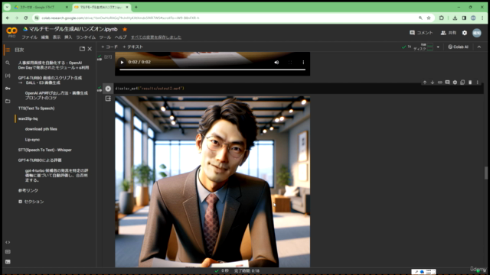Viewport: 490px width, 275px height.
Task: Add a comment to the cell
Action: pyautogui.click(x=447, y=82)
